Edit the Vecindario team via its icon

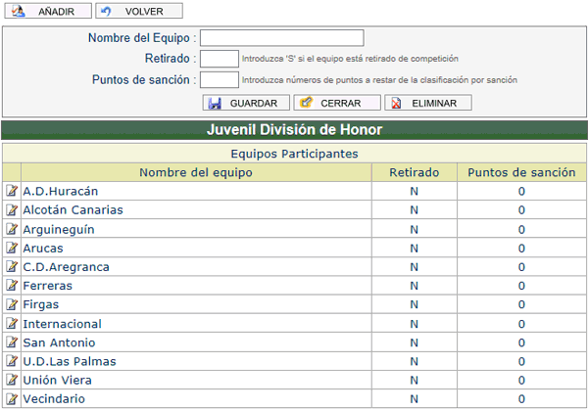(12, 399)
